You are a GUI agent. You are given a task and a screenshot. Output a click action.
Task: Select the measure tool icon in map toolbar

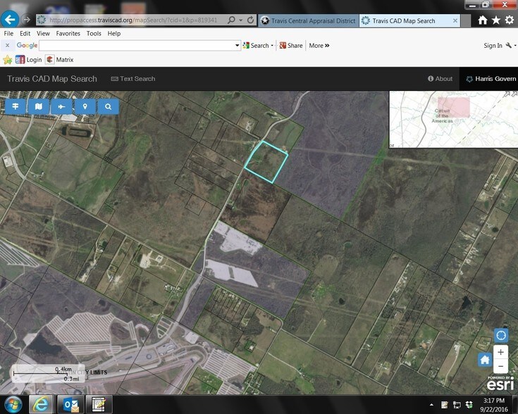click(61, 106)
